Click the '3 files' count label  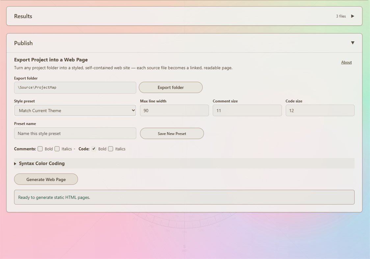[341, 16]
